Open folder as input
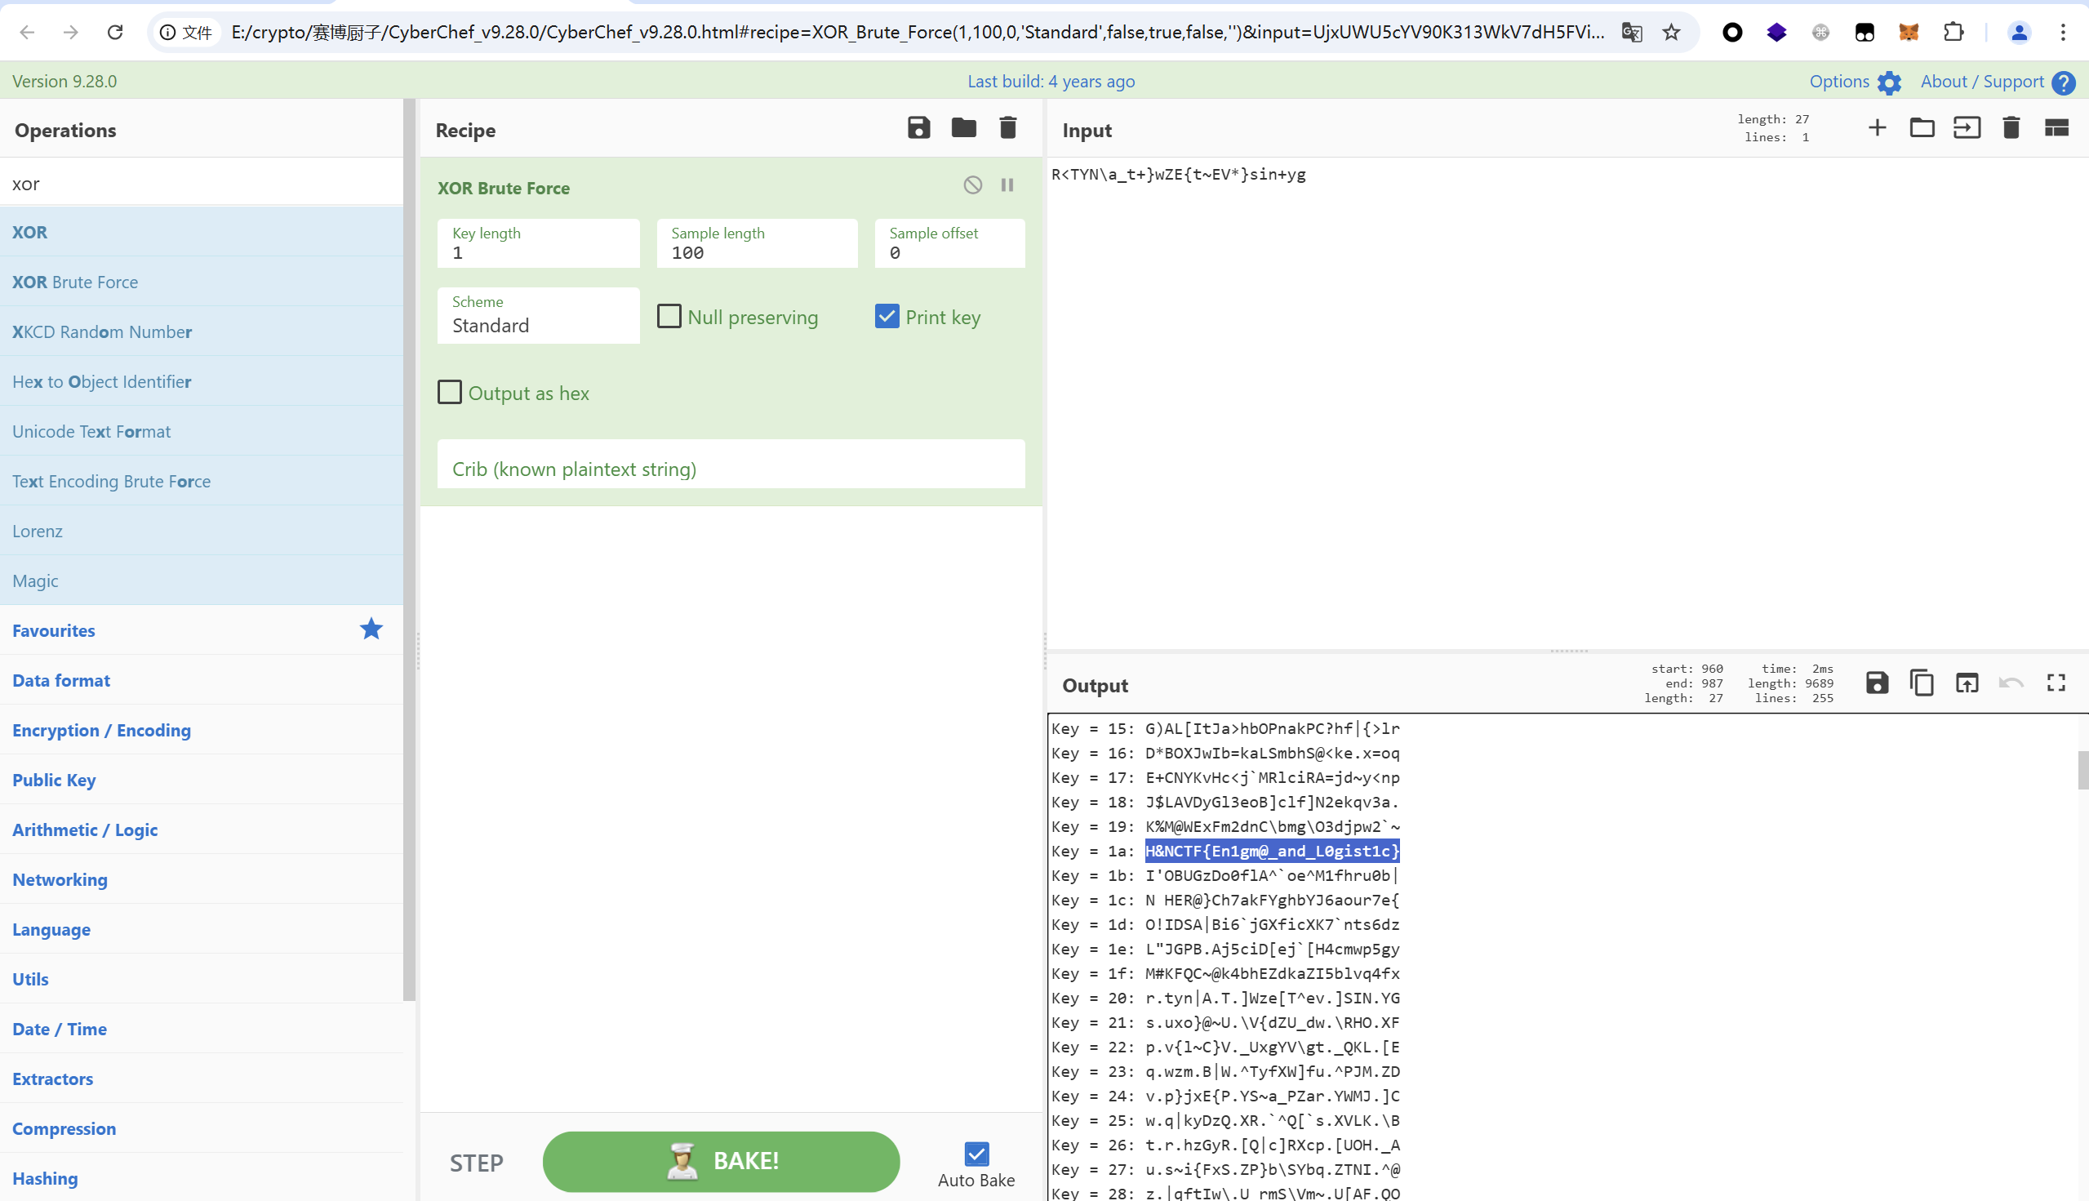Image resolution: width=2089 pixels, height=1201 pixels. (x=1922, y=128)
